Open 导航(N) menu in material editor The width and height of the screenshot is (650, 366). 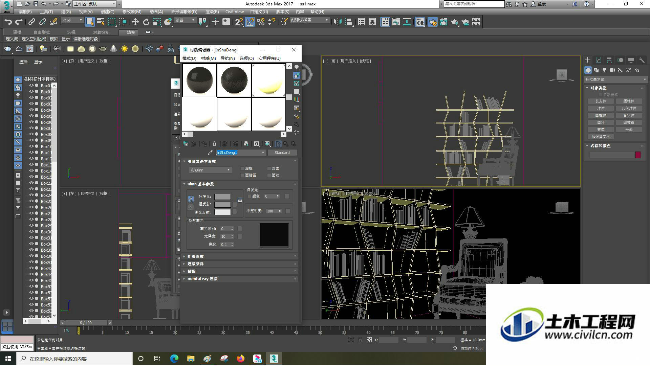tap(227, 58)
